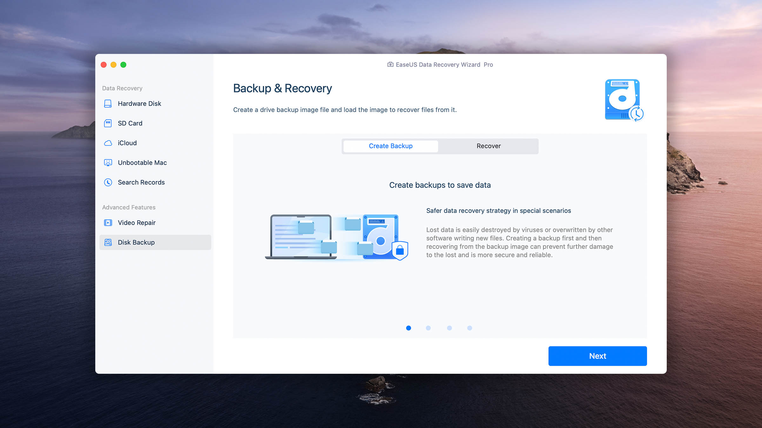The width and height of the screenshot is (762, 428).
Task: Select the SD Card recovery option
Action: tap(130, 123)
